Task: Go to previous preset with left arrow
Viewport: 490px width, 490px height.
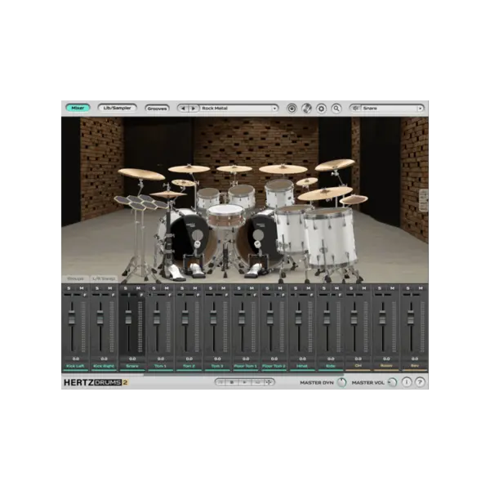Action: tap(183, 109)
